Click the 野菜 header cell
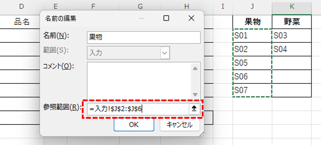Image resolution: width=321 pixels, height=145 pixels. (292, 22)
